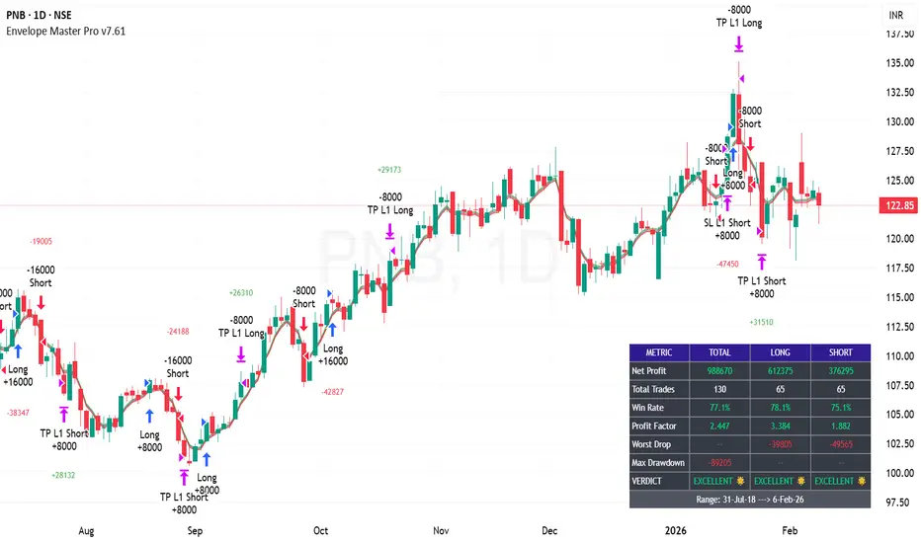Click the Range date text below the table
921x543 pixels.
pyautogui.click(x=750, y=500)
